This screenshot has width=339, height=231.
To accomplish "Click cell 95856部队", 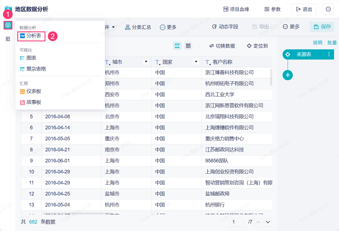I will 237,161.
